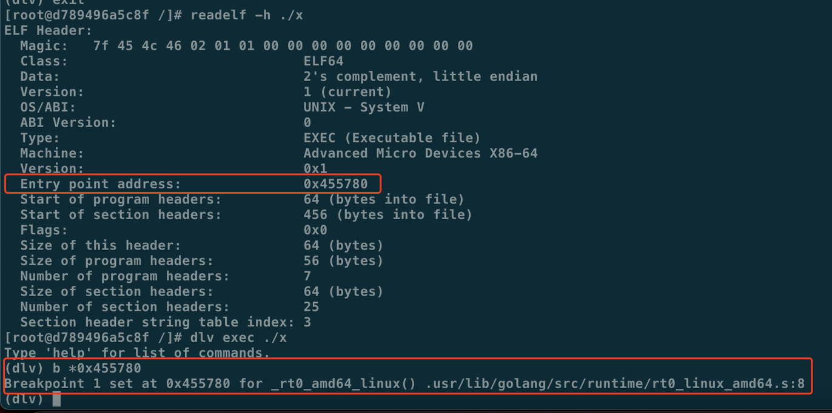
Task: Click the dlv prompt cursor block
Action: click(x=56, y=399)
